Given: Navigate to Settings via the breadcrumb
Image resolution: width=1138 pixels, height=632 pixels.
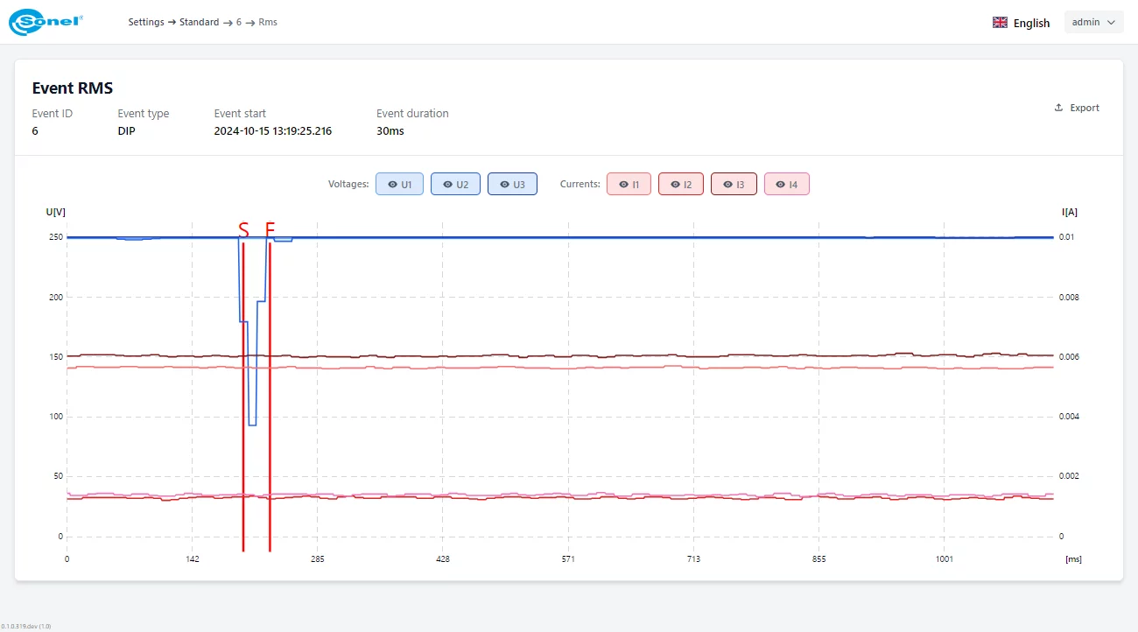Looking at the screenshot, I should pos(146,22).
